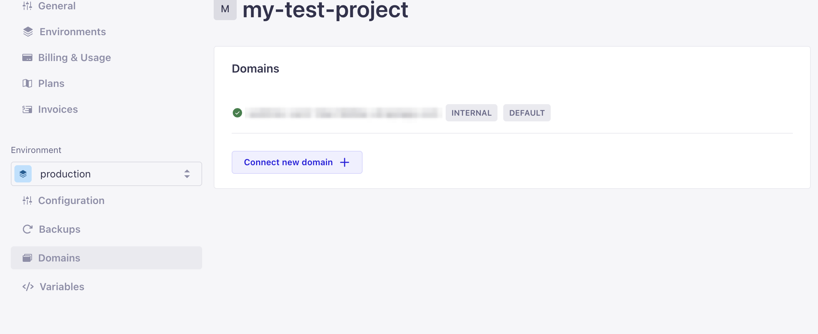The height and width of the screenshot is (334, 818).
Task: Click the INTERNAL domain badge
Action: tap(471, 113)
